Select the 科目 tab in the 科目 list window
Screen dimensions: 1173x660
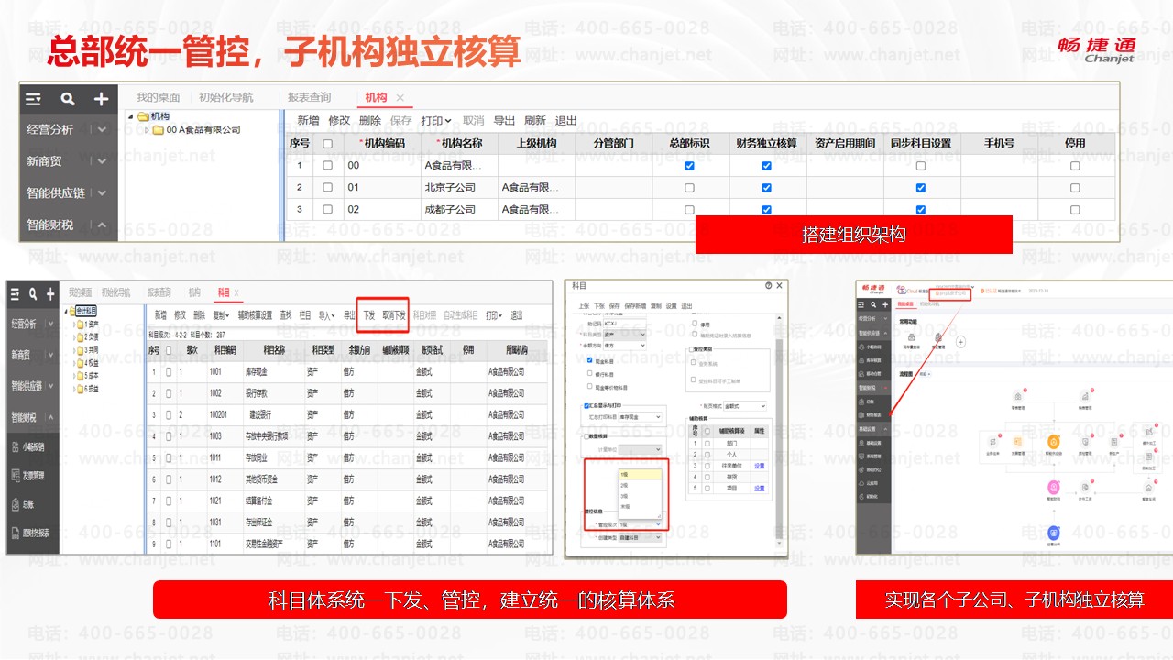tap(224, 292)
